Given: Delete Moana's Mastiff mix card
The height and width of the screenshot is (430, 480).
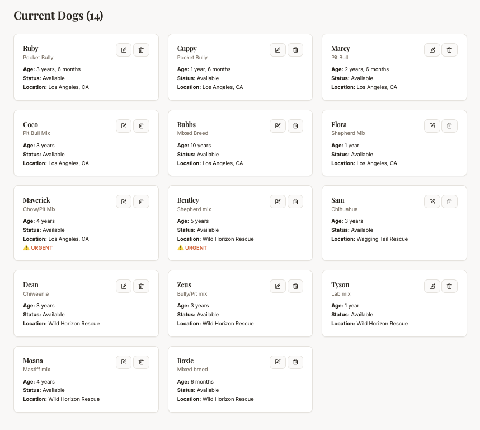Looking at the screenshot, I should coord(141,362).
